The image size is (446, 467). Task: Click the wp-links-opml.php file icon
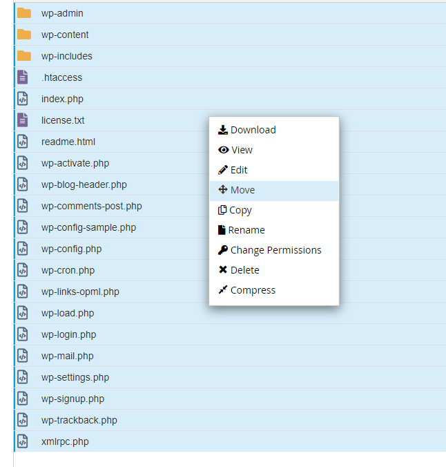click(x=22, y=292)
